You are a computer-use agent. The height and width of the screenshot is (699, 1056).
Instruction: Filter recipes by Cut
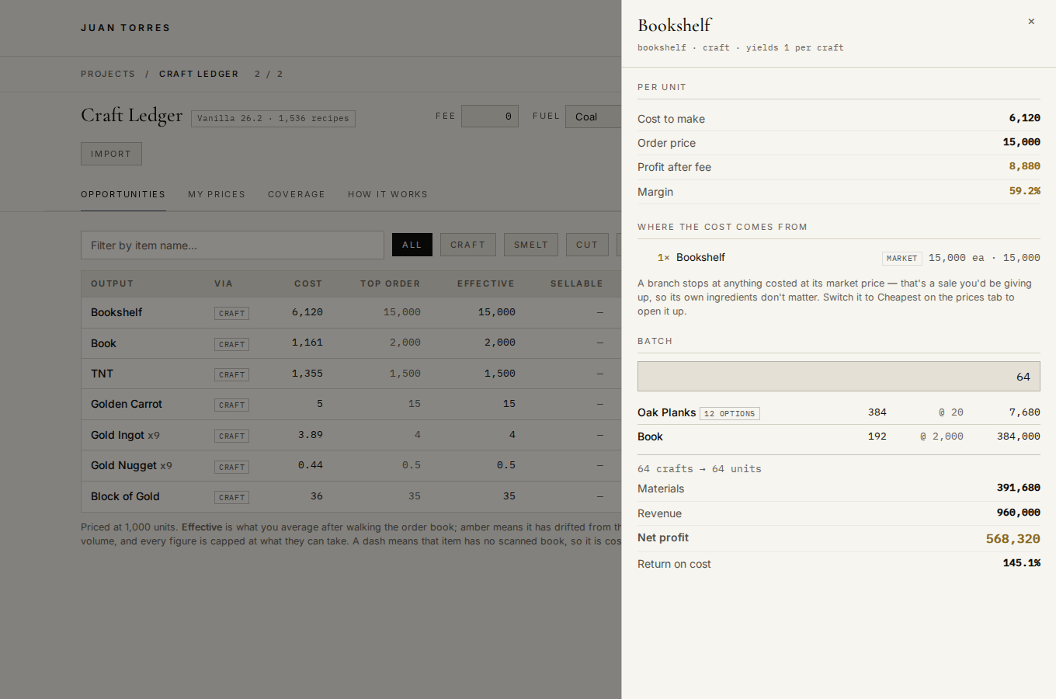[x=587, y=245]
